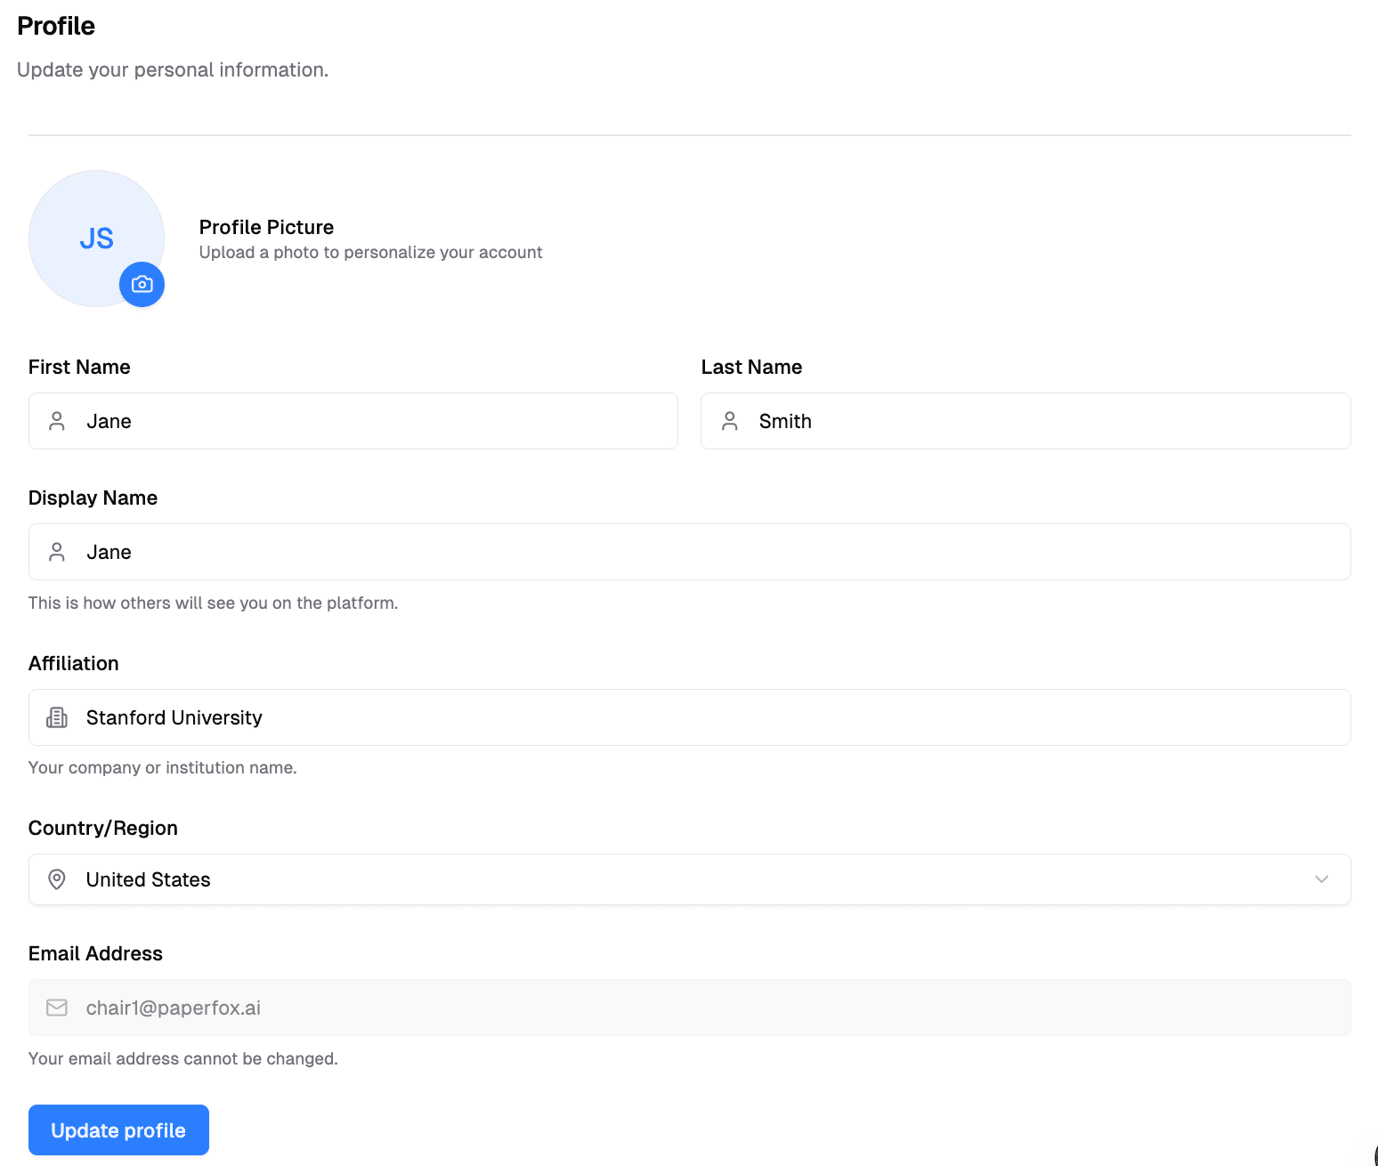
Task: Click the person icon in Display Name field
Action: point(57,552)
